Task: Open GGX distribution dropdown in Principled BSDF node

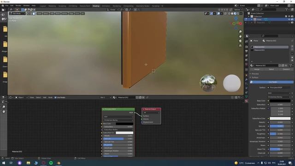Action: pos(118,117)
